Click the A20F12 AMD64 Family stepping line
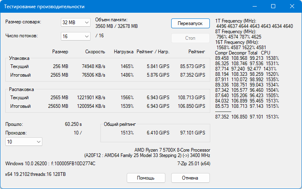The height and width of the screenshot is (189, 302). [x=147, y=155]
